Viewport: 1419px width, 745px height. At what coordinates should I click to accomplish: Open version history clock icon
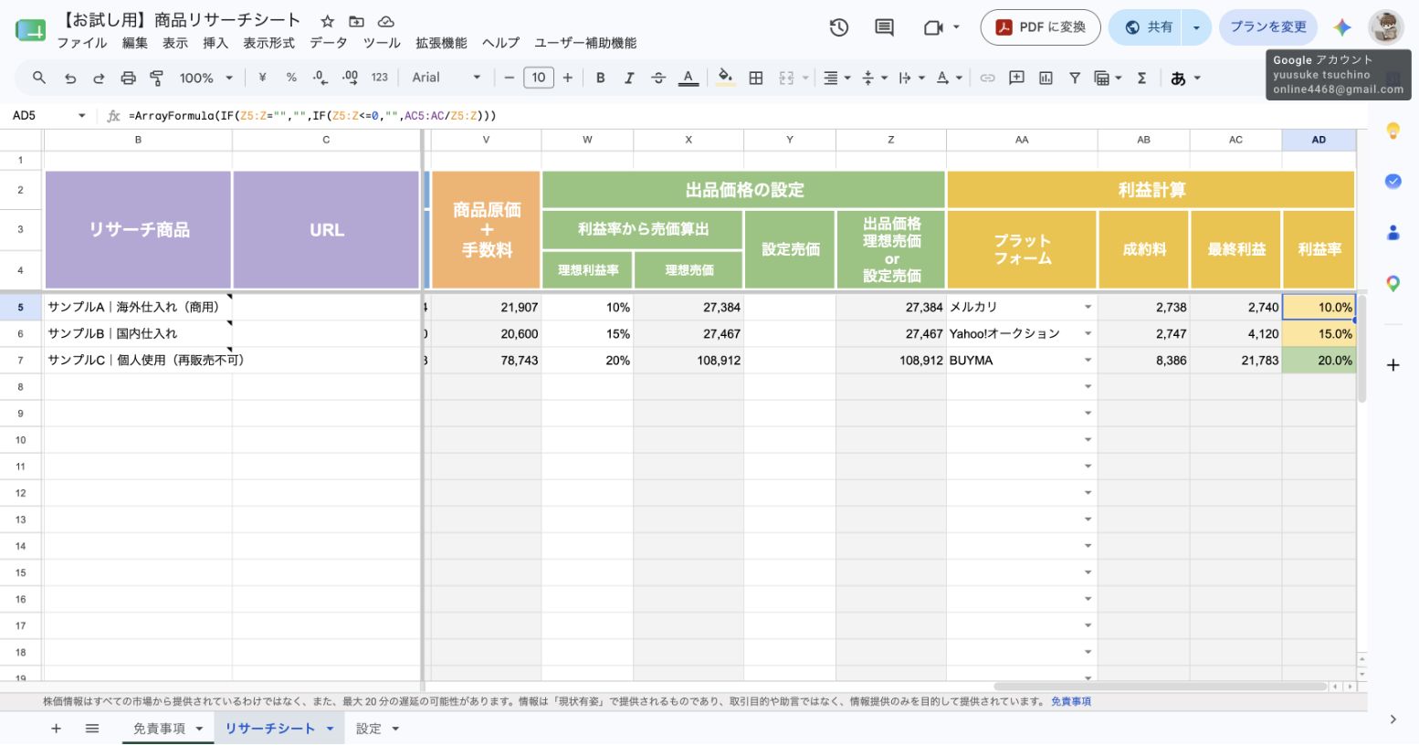839,27
